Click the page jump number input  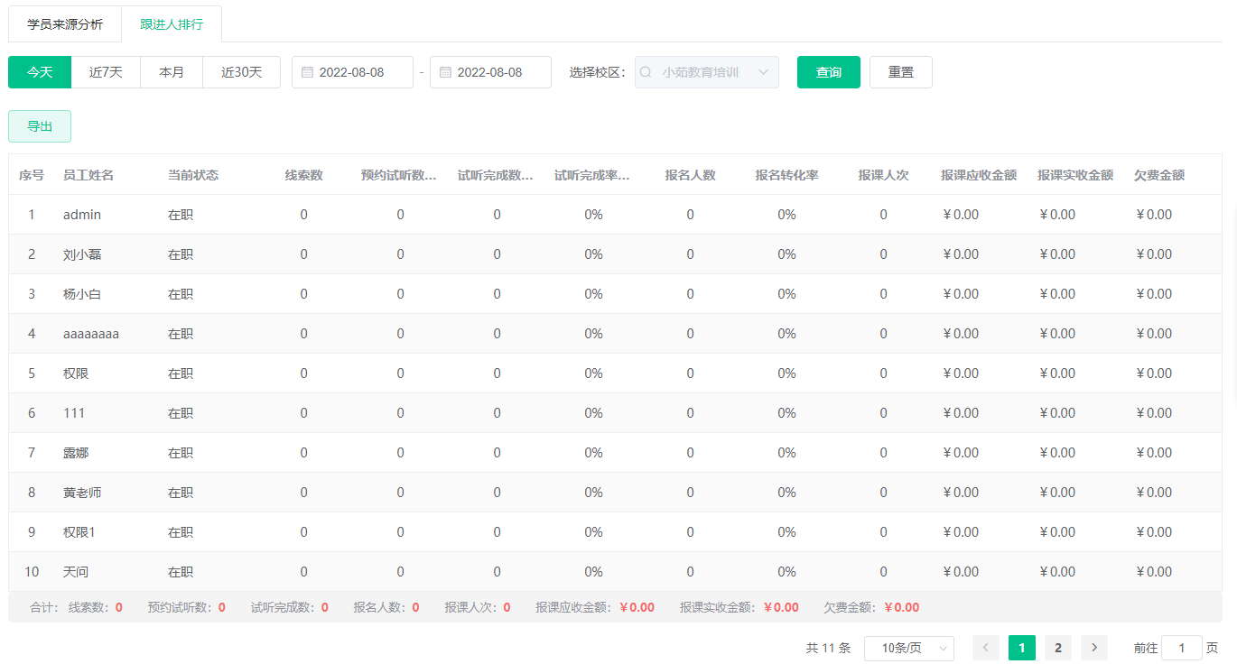[1181, 648]
